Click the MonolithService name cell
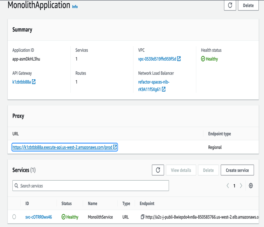 (x=100, y=217)
